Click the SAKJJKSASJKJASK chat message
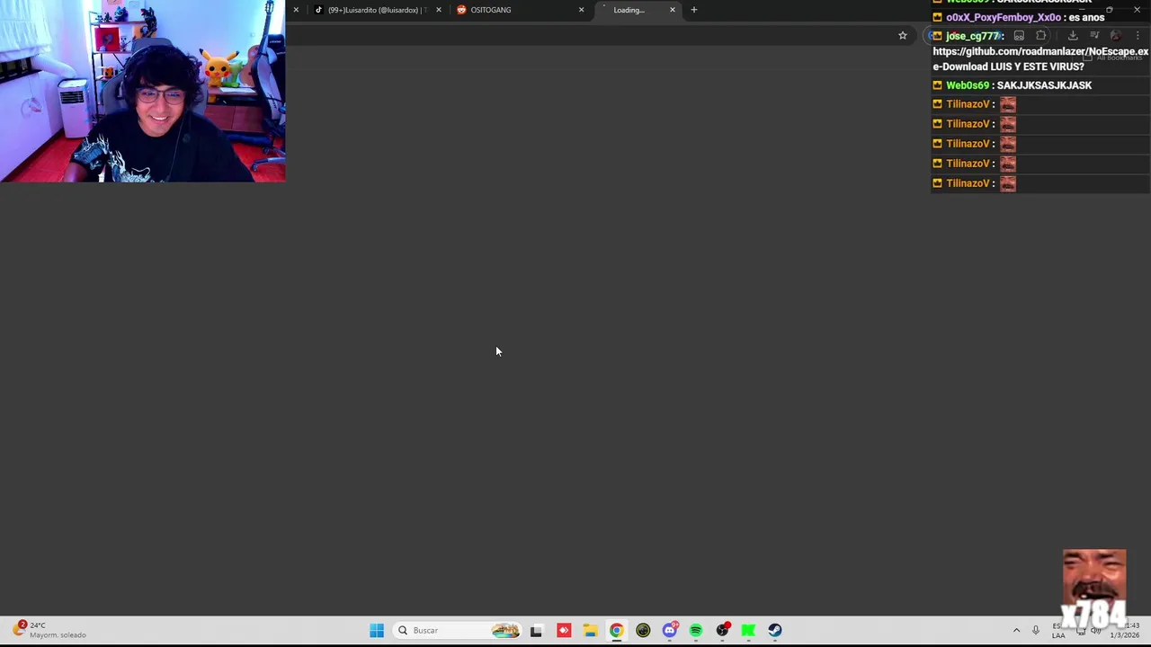 [x=1044, y=85]
